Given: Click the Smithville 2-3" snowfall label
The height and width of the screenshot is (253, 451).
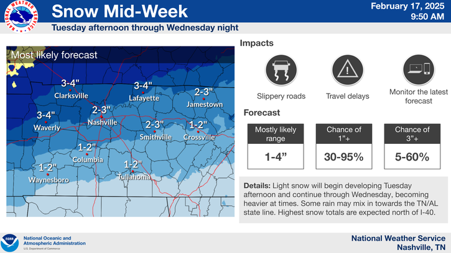Looking at the screenshot, I should (154, 125).
